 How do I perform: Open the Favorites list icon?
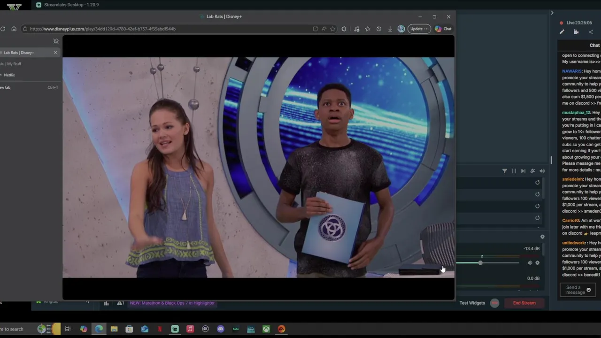pyautogui.click(x=368, y=29)
